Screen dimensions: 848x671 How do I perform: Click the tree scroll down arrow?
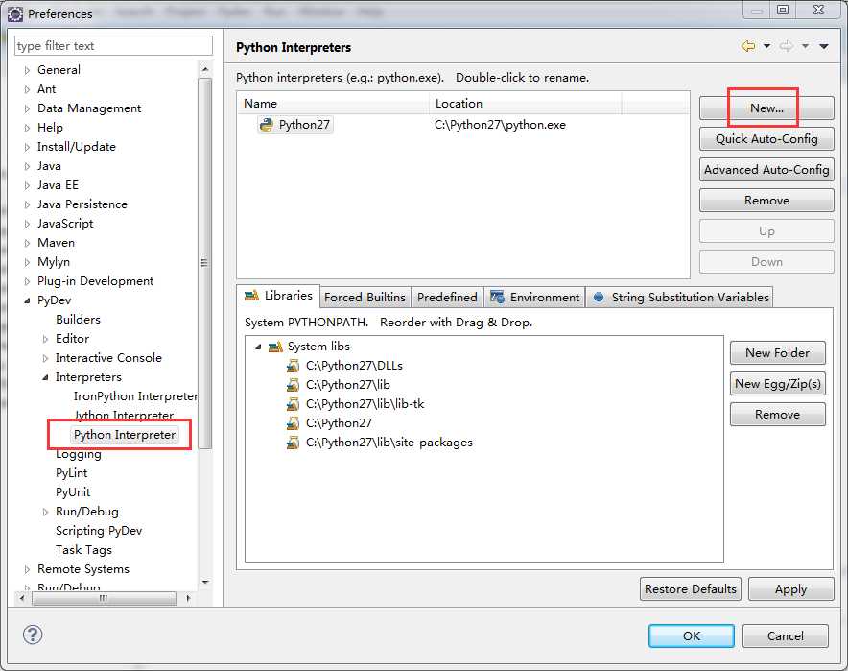click(205, 583)
